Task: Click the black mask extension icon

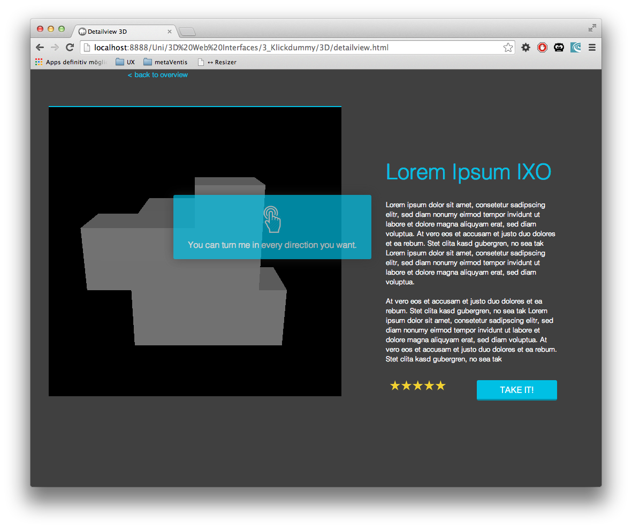Action: coord(559,48)
